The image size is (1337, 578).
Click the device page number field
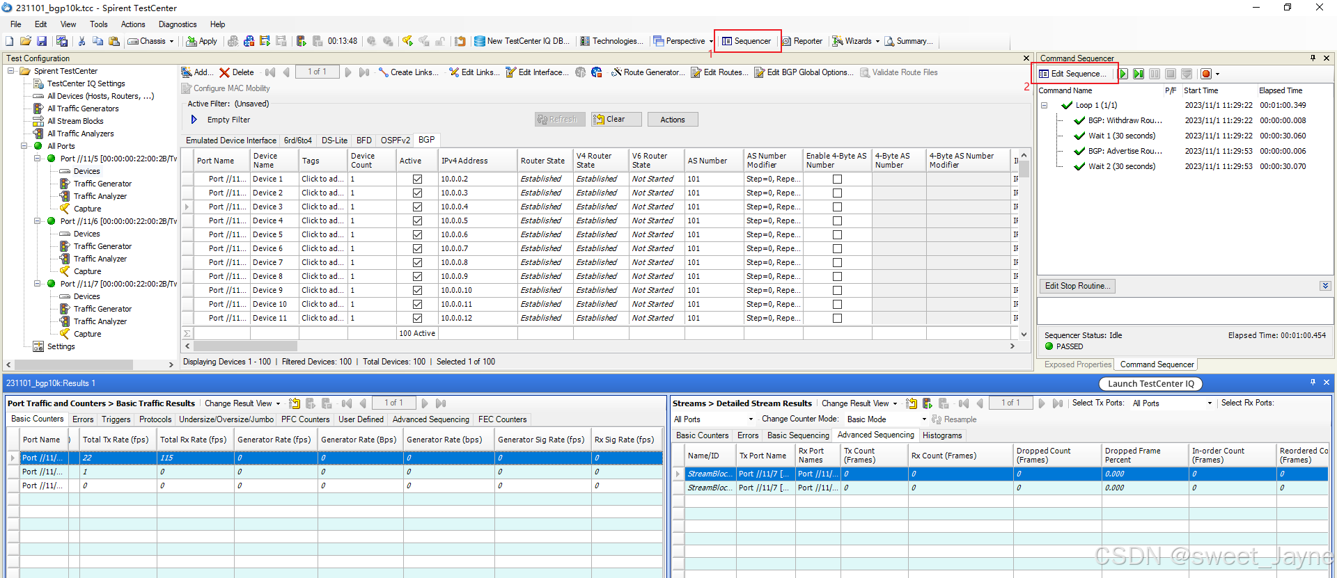317,72
